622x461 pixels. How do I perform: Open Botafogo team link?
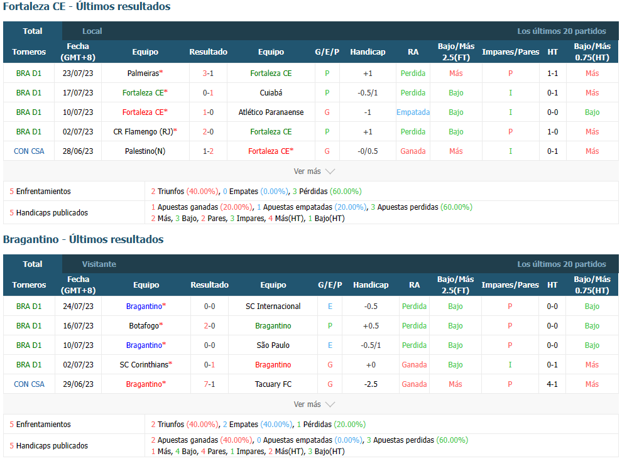point(144,326)
